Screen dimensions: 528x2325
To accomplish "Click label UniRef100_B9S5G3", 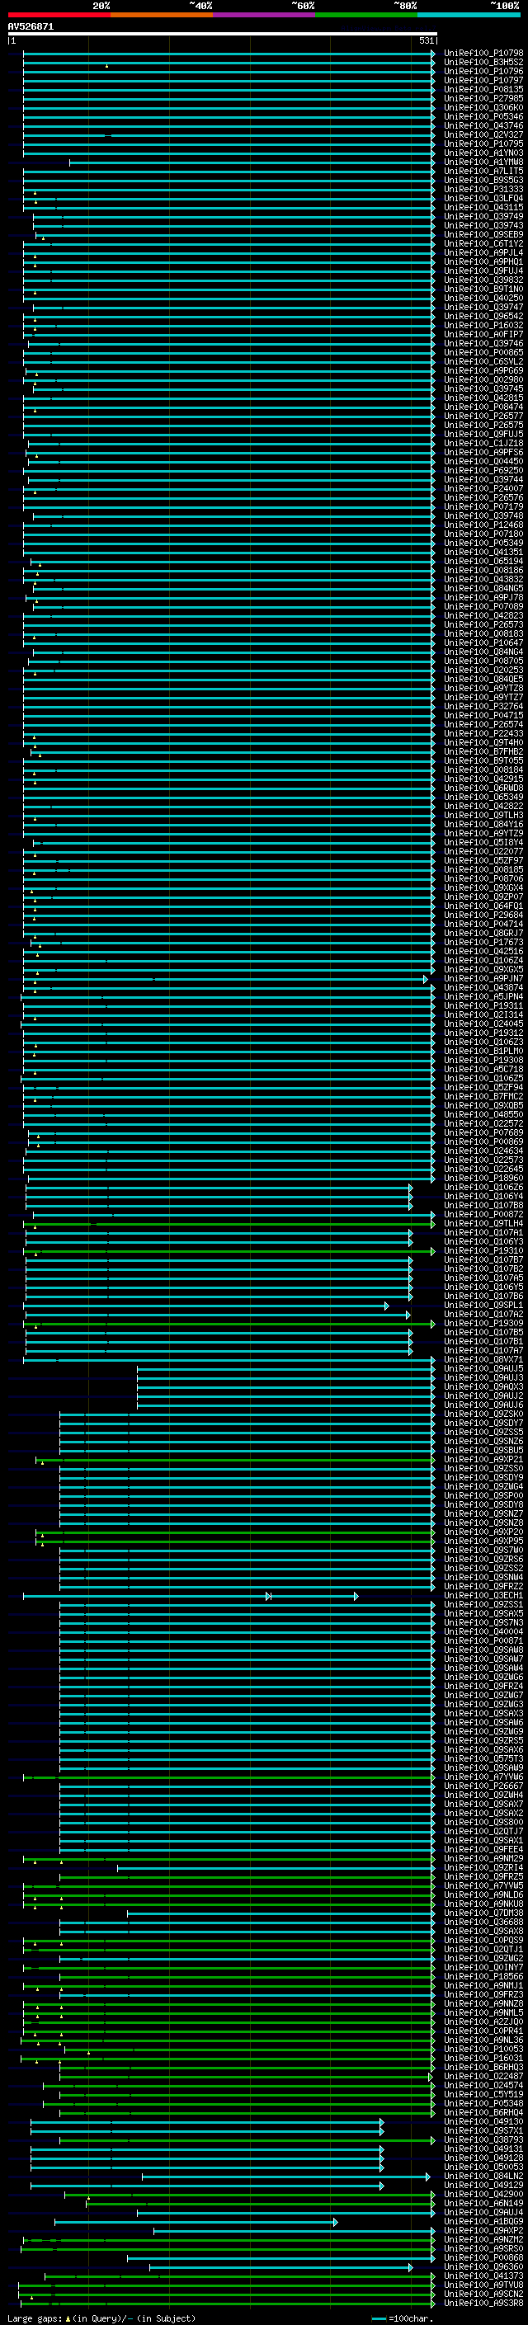I will tap(483, 181).
